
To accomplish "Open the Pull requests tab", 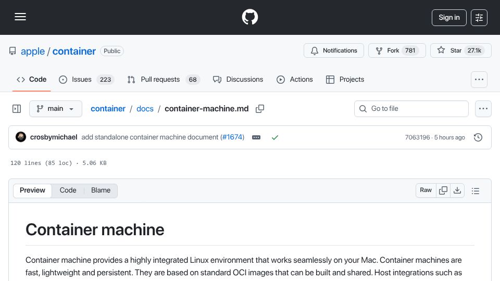I will pos(163,79).
